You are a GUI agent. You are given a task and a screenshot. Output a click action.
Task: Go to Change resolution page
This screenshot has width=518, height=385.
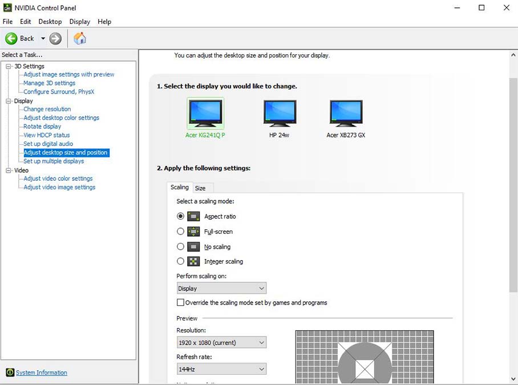47,109
